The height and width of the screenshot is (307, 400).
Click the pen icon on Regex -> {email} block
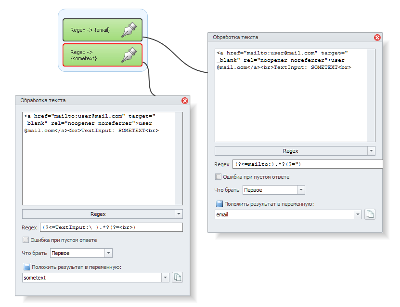pyautogui.click(x=129, y=29)
